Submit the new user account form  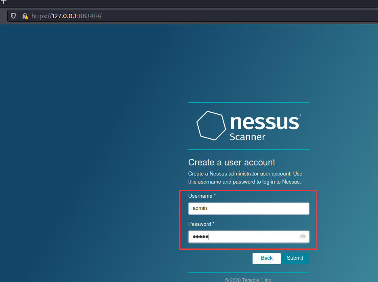(295, 258)
